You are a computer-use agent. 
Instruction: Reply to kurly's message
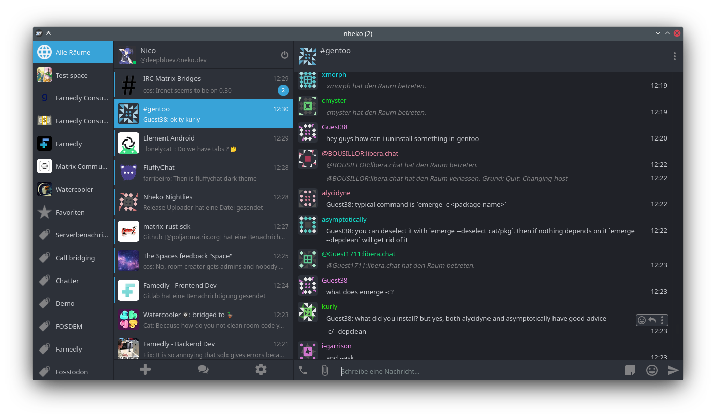tap(652, 320)
